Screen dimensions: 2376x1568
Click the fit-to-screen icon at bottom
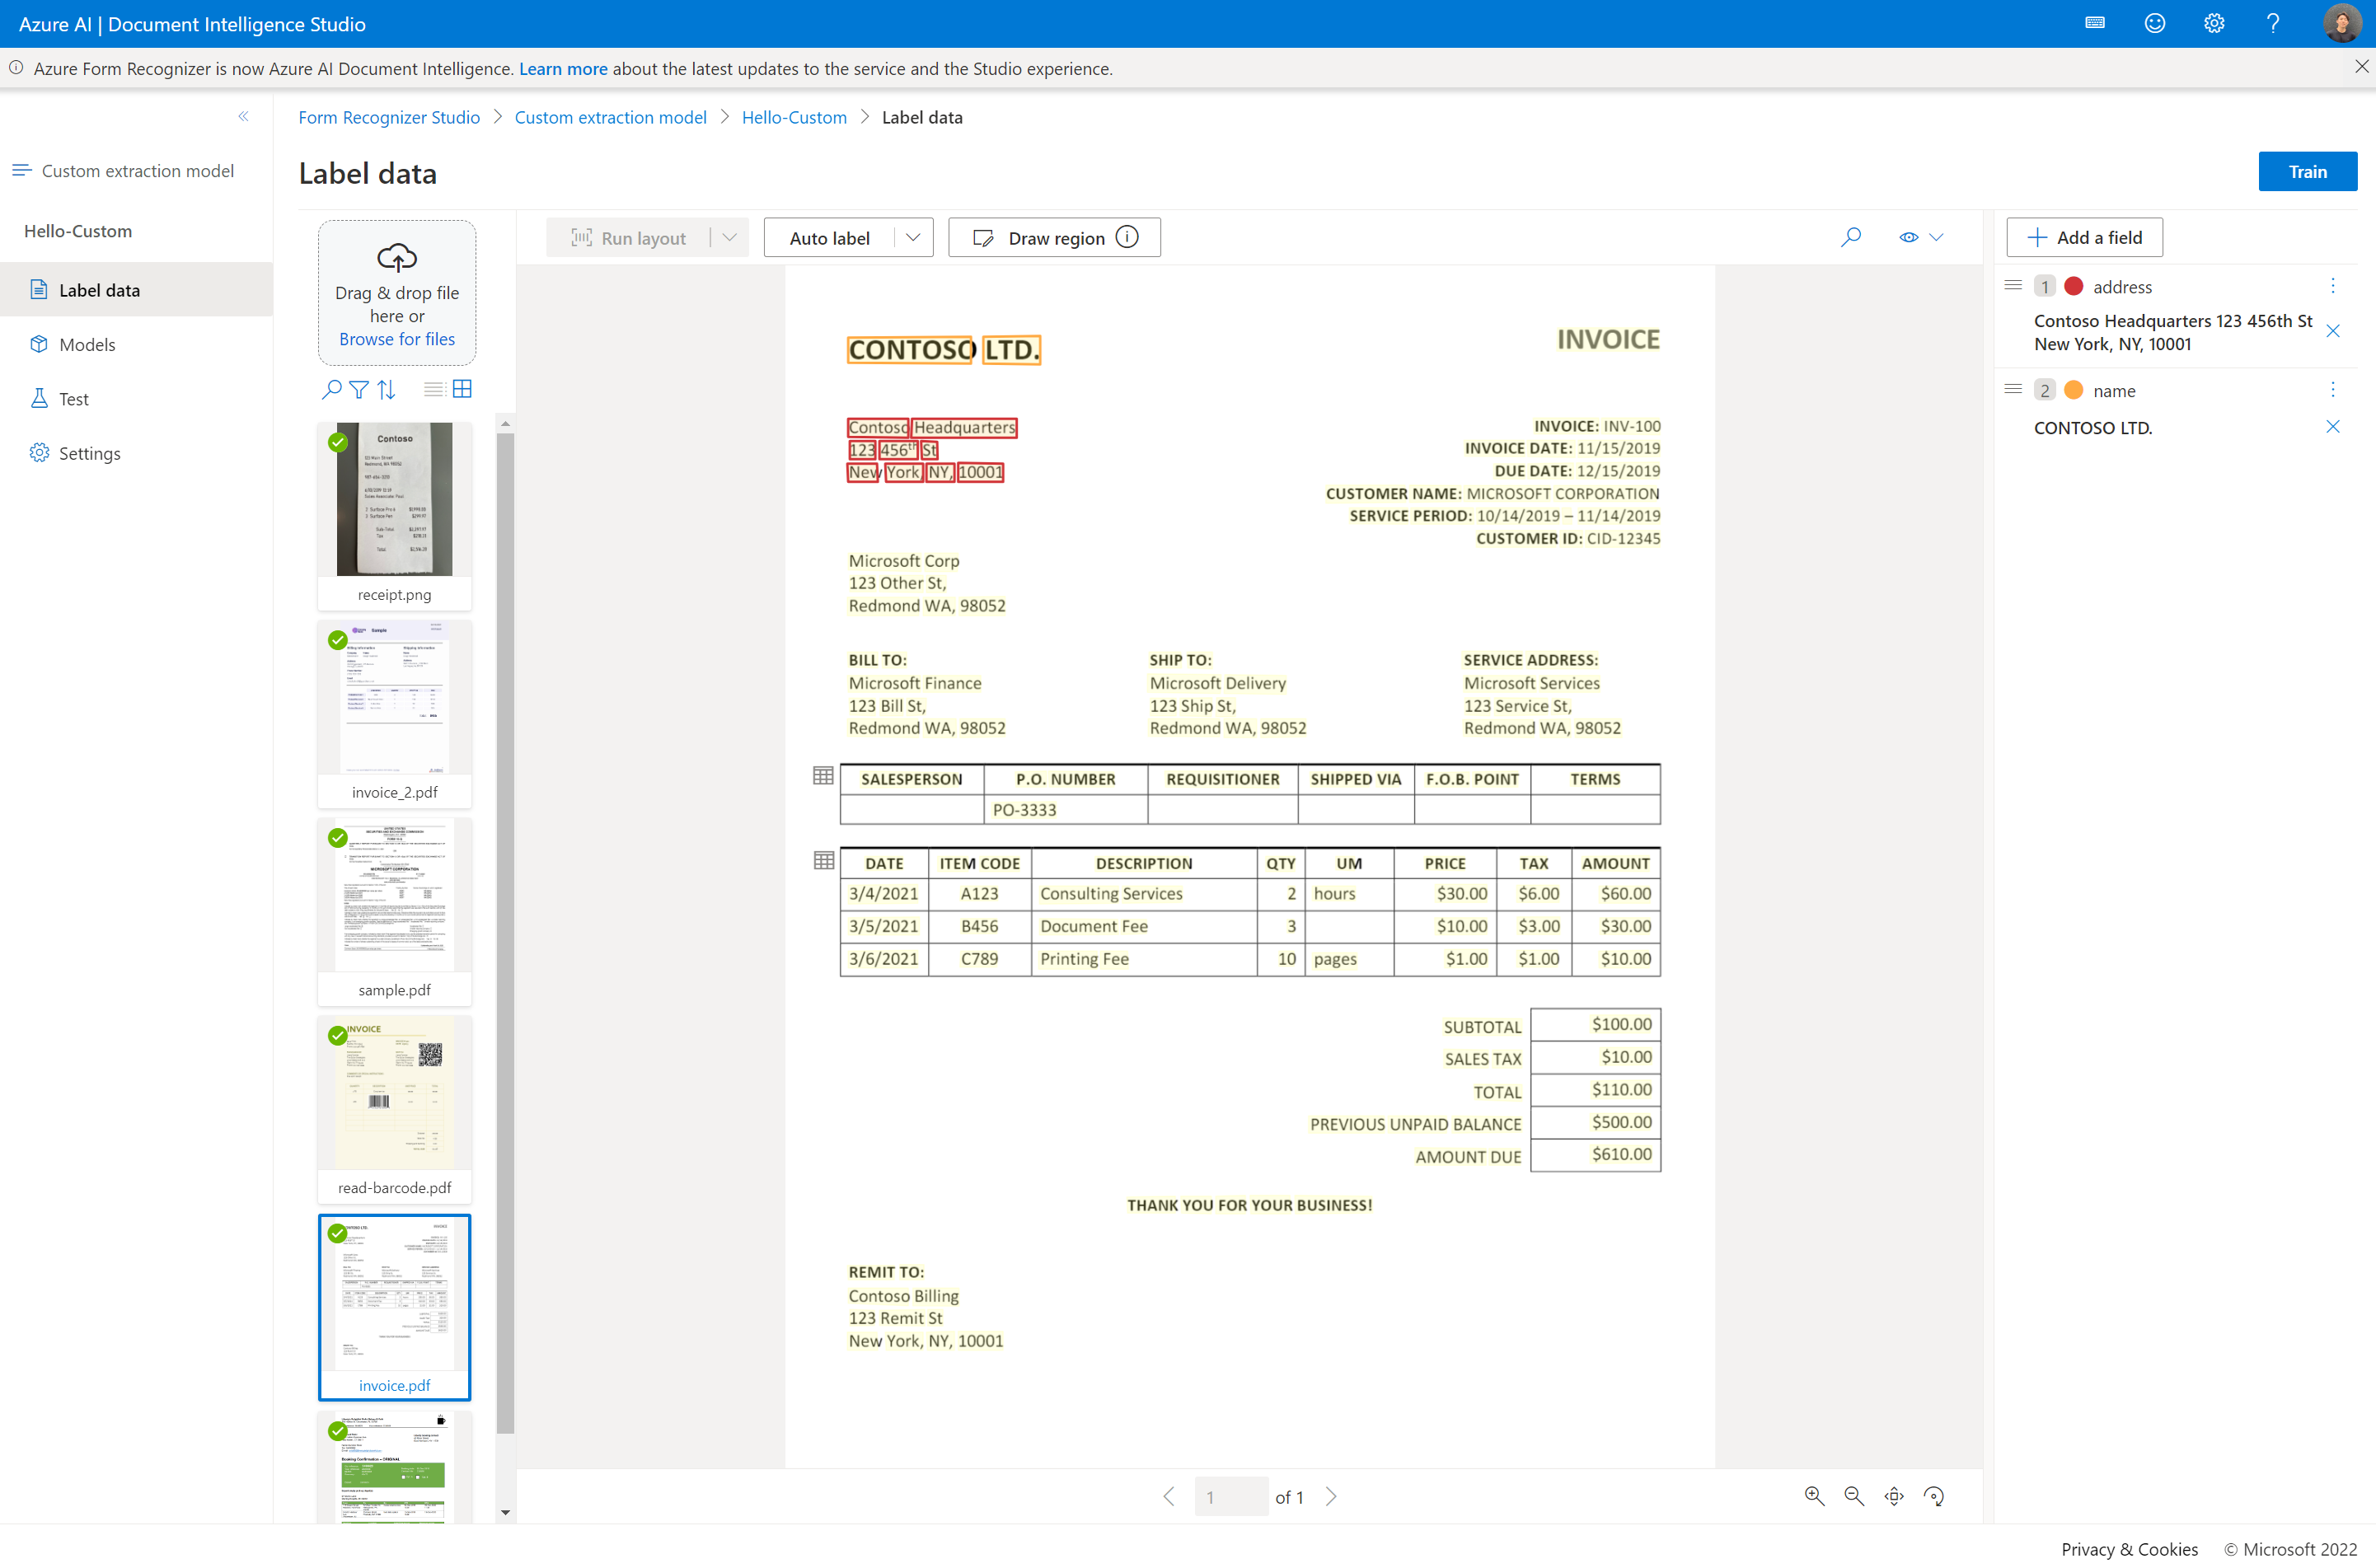point(1895,1496)
